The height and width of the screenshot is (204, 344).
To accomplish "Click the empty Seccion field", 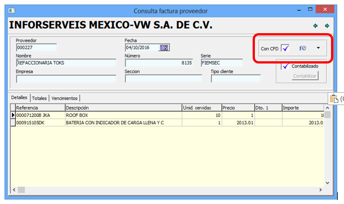I will (x=164, y=79).
